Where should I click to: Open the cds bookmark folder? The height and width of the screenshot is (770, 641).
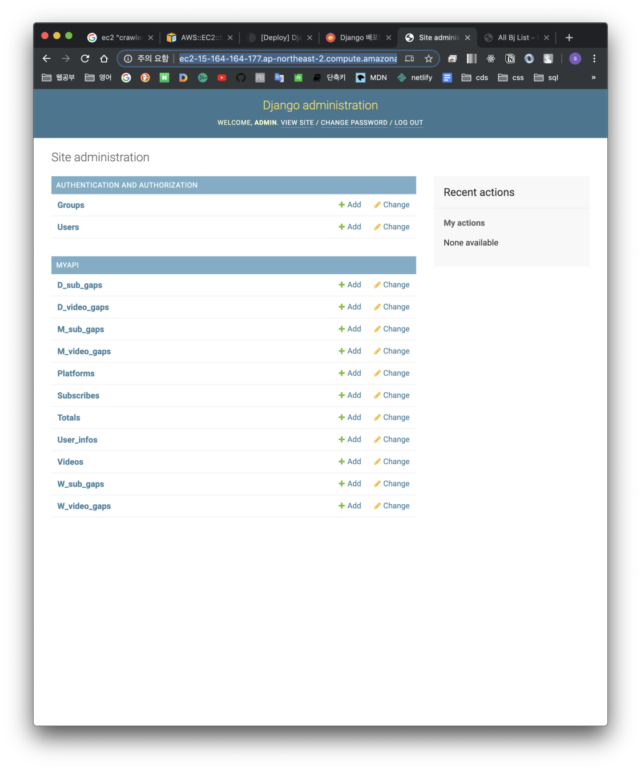pyautogui.click(x=475, y=78)
